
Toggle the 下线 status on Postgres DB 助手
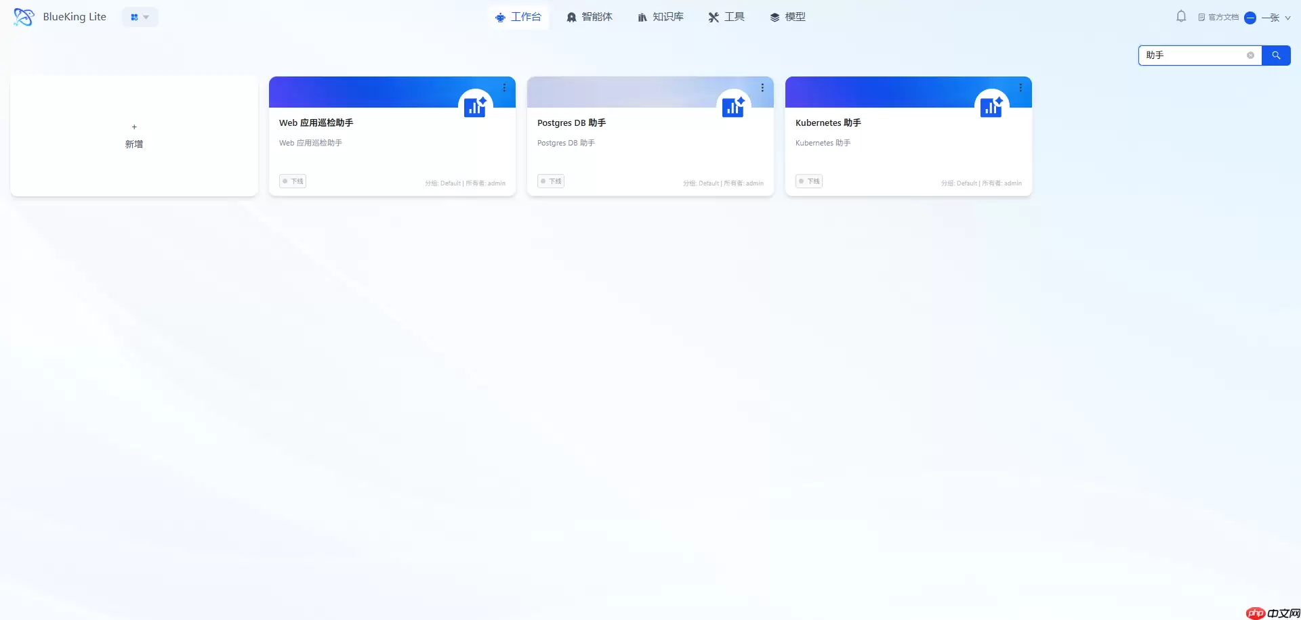[550, 181]
